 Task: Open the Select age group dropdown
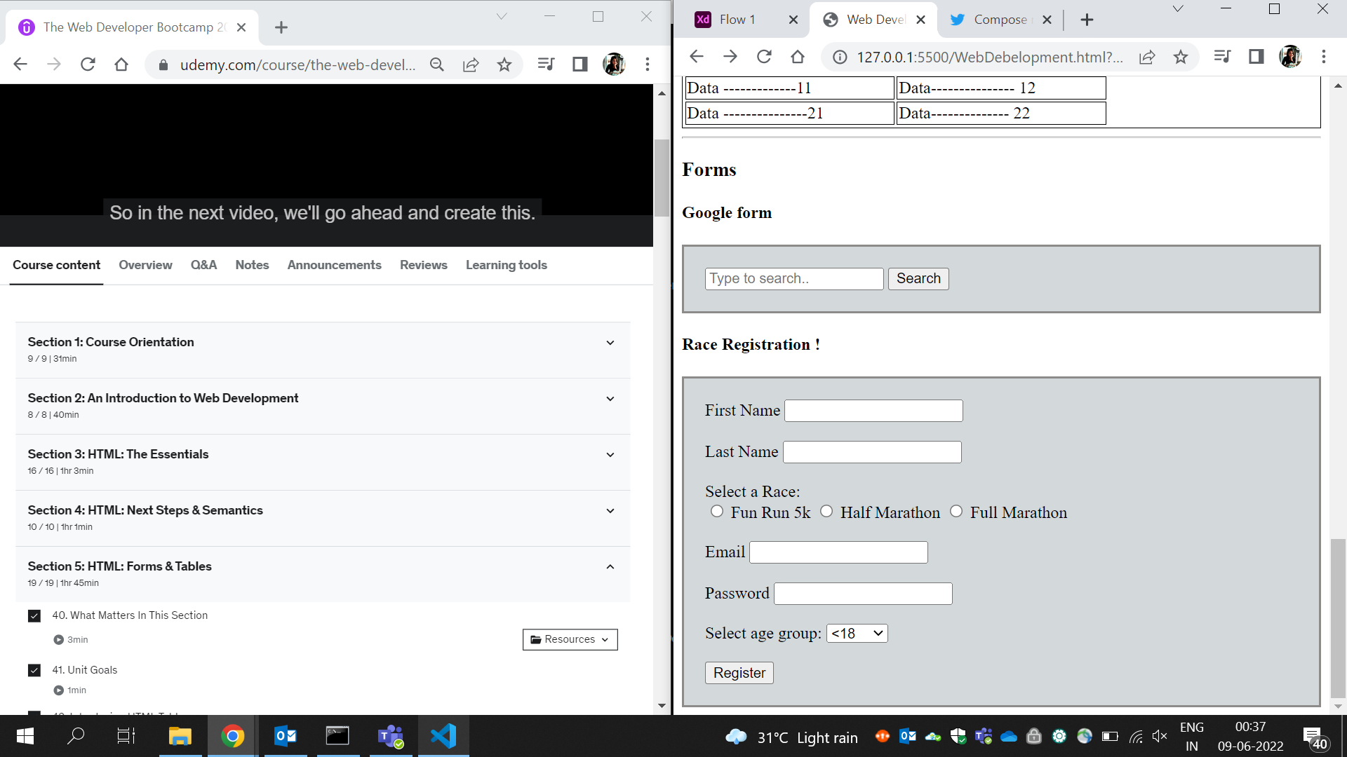pos(857,634)
